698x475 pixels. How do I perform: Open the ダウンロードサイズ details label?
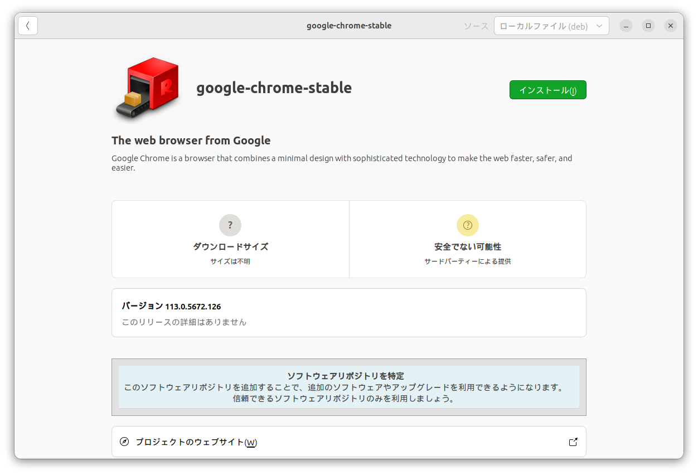230,246
